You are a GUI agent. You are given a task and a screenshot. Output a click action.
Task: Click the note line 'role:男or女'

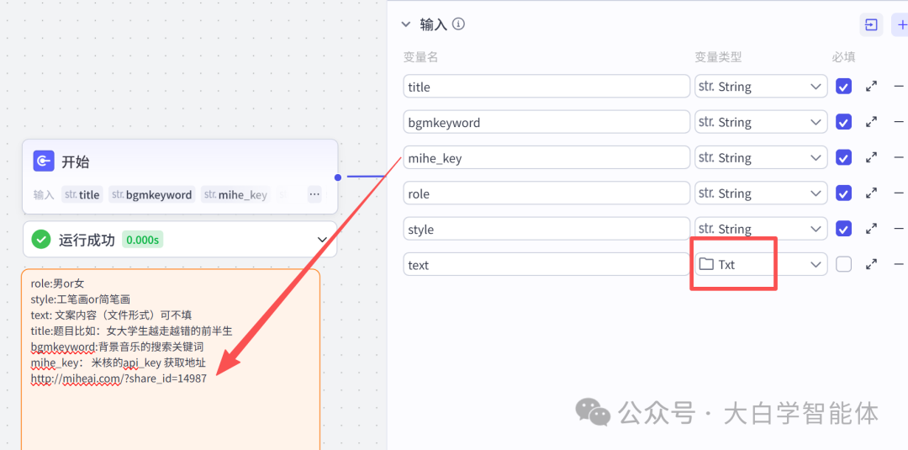tap(57, 283)
